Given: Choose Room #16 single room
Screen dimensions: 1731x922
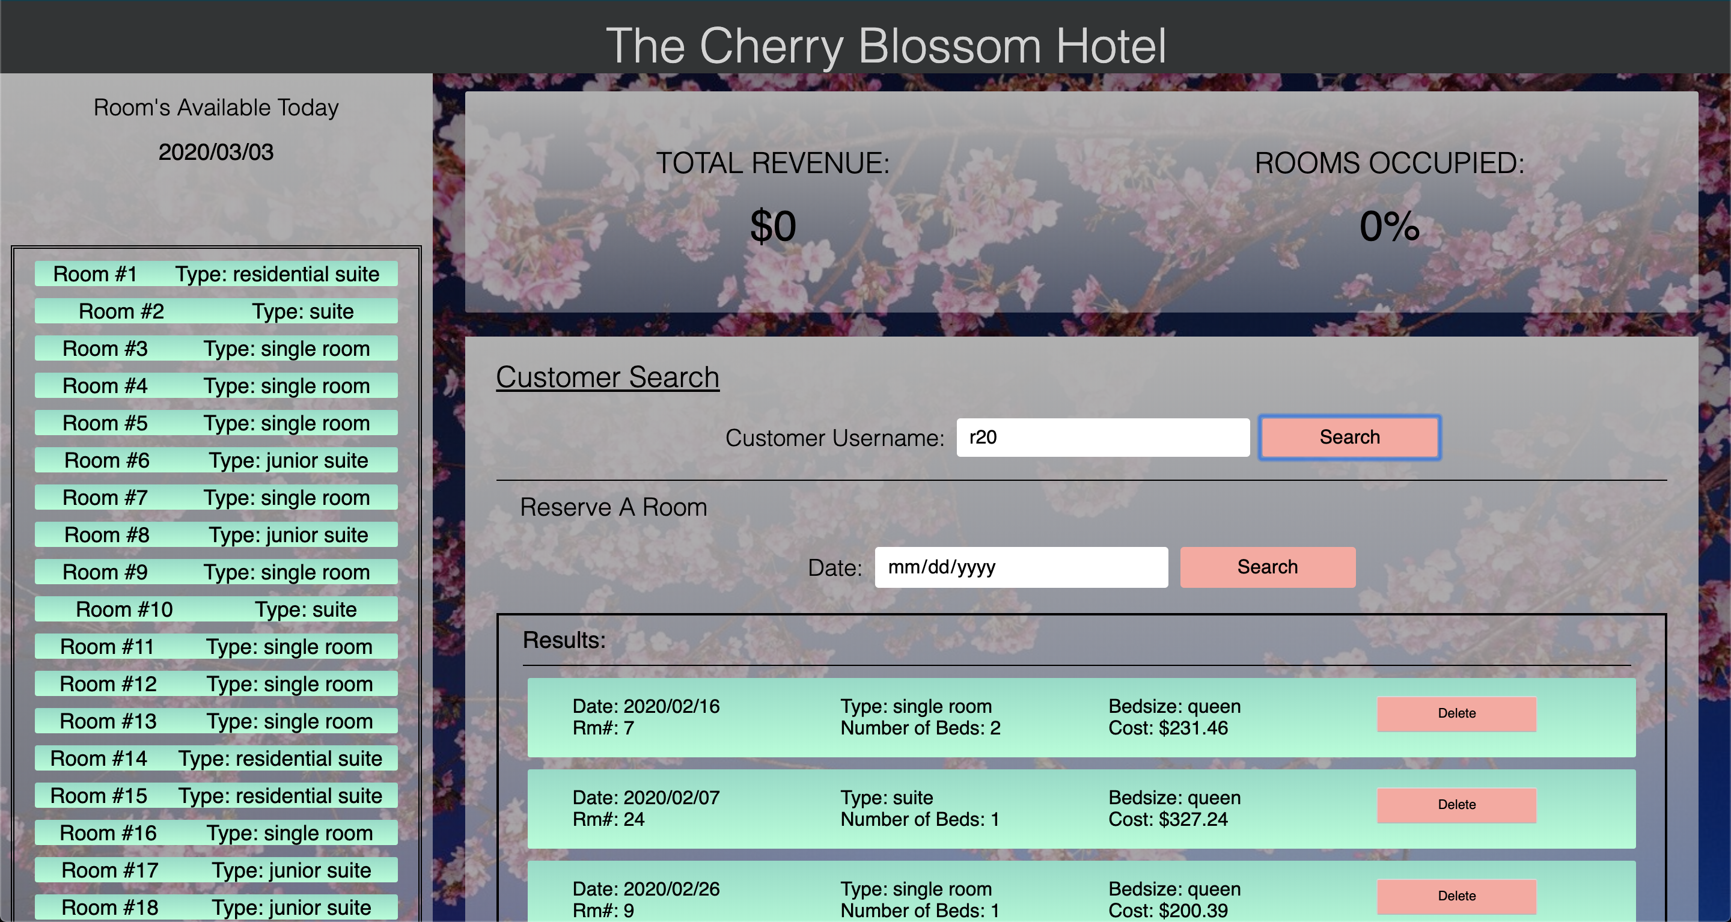Looking at the screenshot, I should [216, 833].
